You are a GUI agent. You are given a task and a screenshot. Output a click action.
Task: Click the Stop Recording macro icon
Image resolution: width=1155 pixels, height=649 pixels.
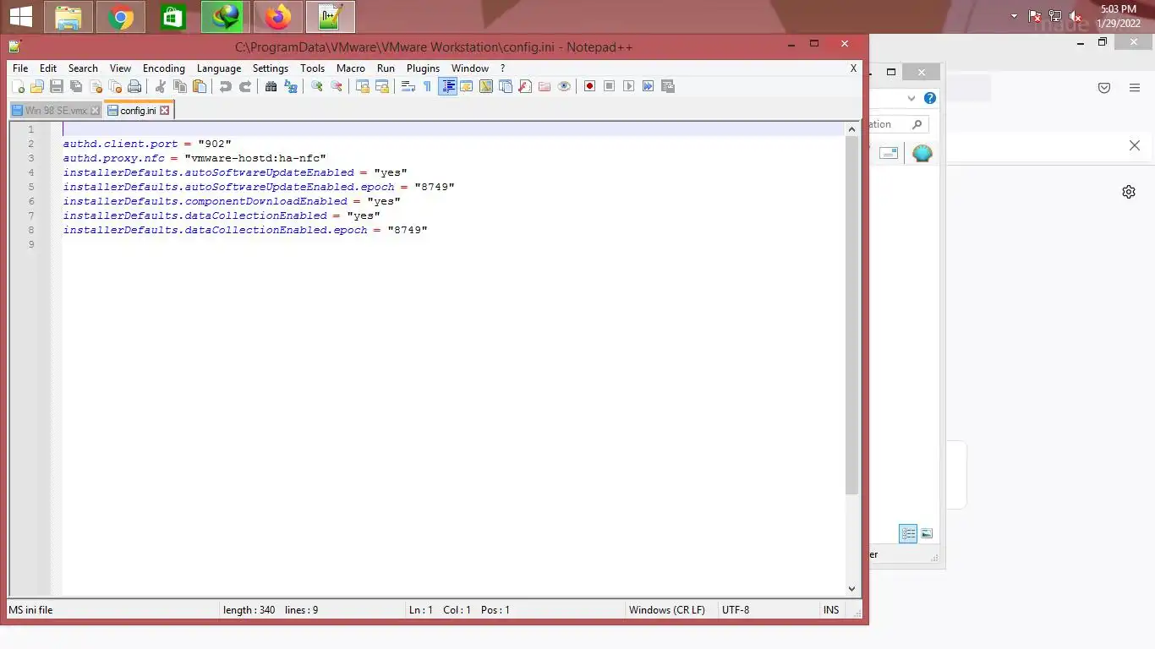click(x=609, y=86)
